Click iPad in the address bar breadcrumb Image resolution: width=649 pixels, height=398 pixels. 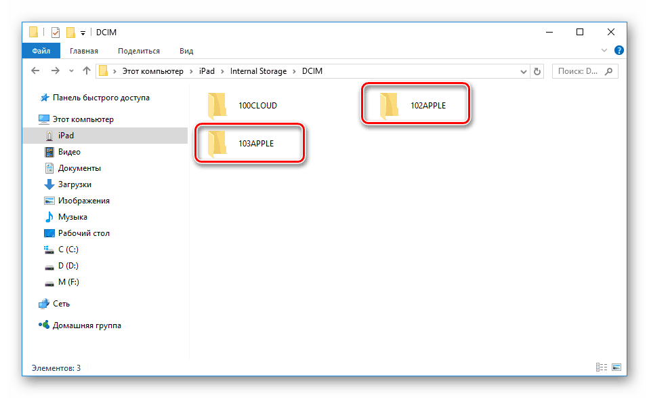(207, 71)
